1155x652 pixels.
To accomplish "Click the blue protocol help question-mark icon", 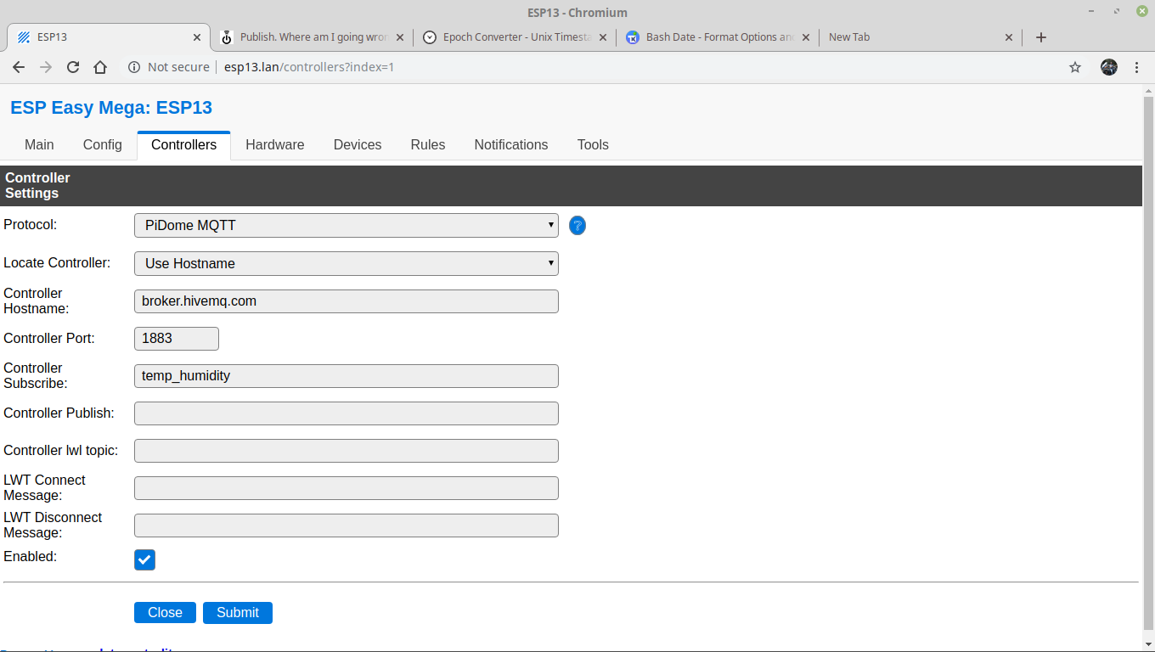I will 577,226.
